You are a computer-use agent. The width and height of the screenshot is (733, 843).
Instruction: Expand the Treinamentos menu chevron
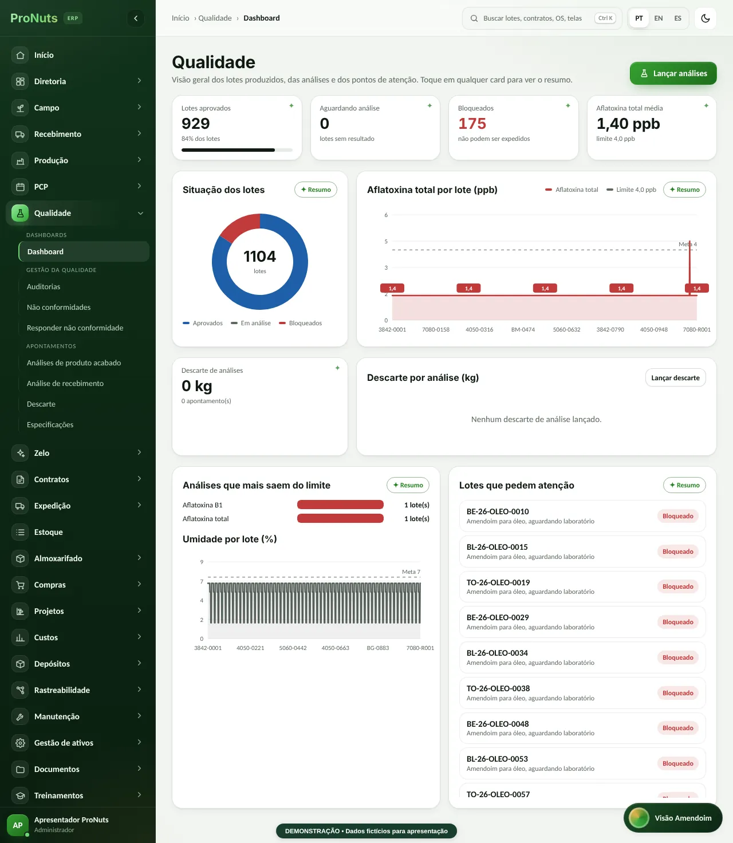[139, 795]
